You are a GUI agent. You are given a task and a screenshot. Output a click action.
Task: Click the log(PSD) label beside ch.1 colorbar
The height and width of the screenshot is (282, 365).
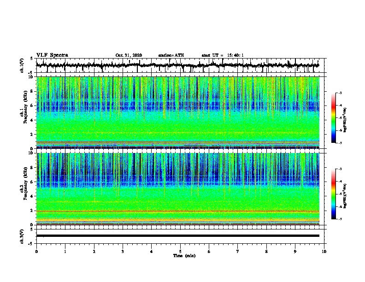[x=345, y=120]
